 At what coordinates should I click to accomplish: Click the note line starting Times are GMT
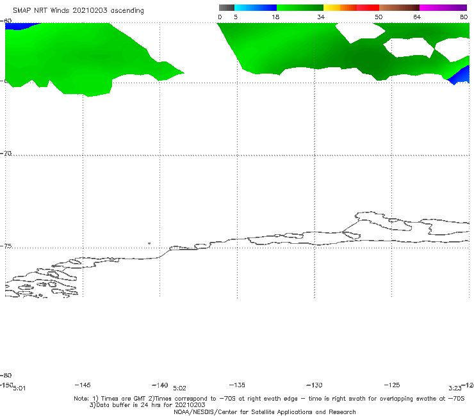[x=269, y=399]
